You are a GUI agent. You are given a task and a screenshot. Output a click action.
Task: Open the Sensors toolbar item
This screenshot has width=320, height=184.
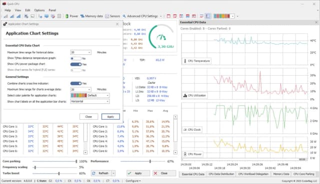click(x=112, y=16)
